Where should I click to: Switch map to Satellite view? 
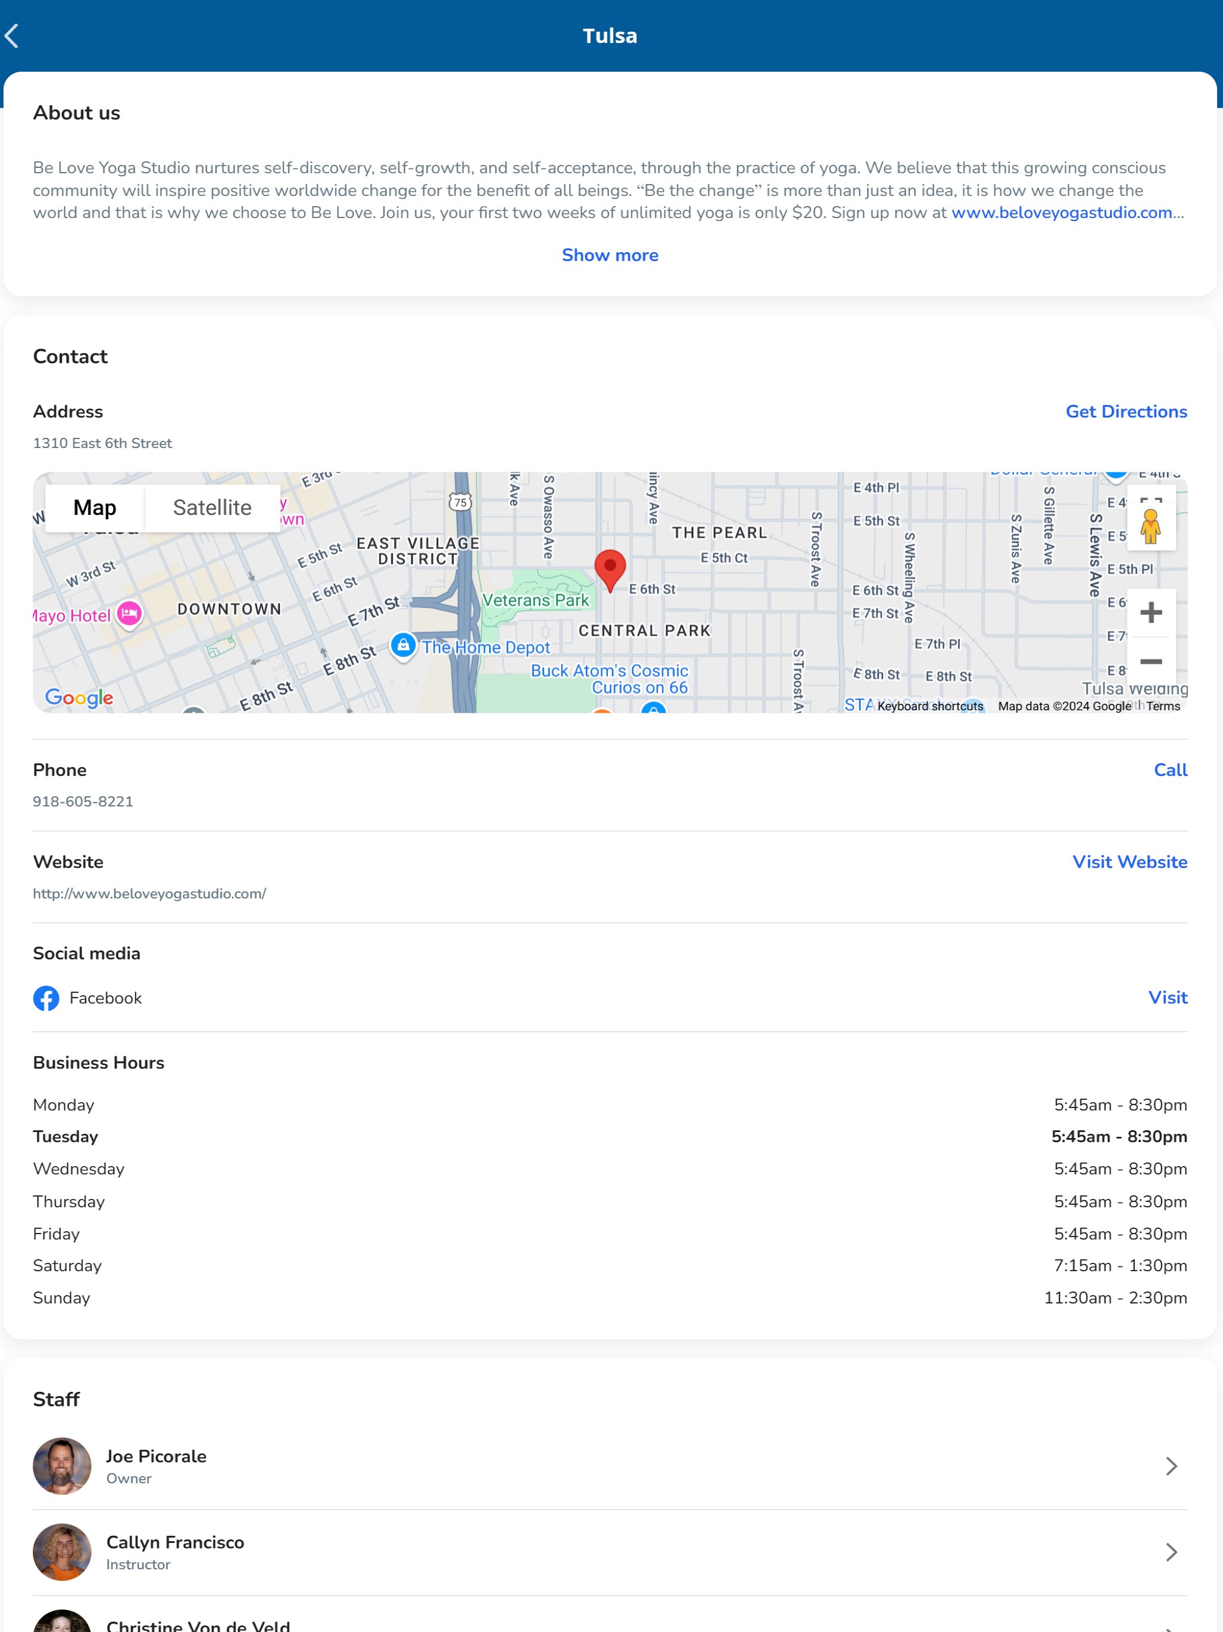pyautogui.click(x=212, y=508)
